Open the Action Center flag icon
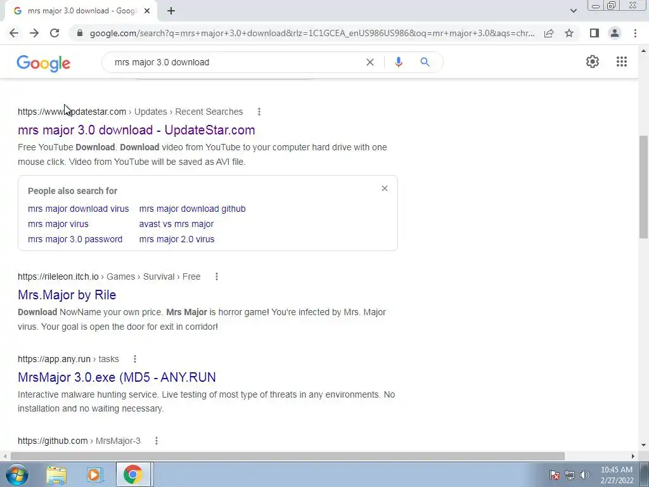Screen dimensions: 649x487 click(x=555, y=475)
